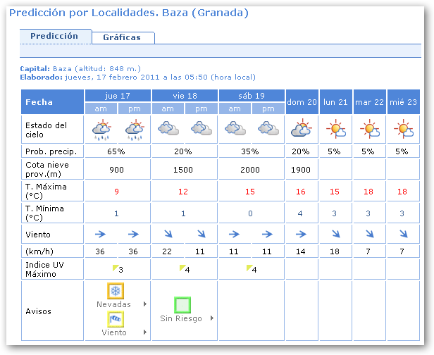The width and height of the screenshot is (434, 355).
Task: Click the Tuesday wind direction arrow
Action: point(370,235)
